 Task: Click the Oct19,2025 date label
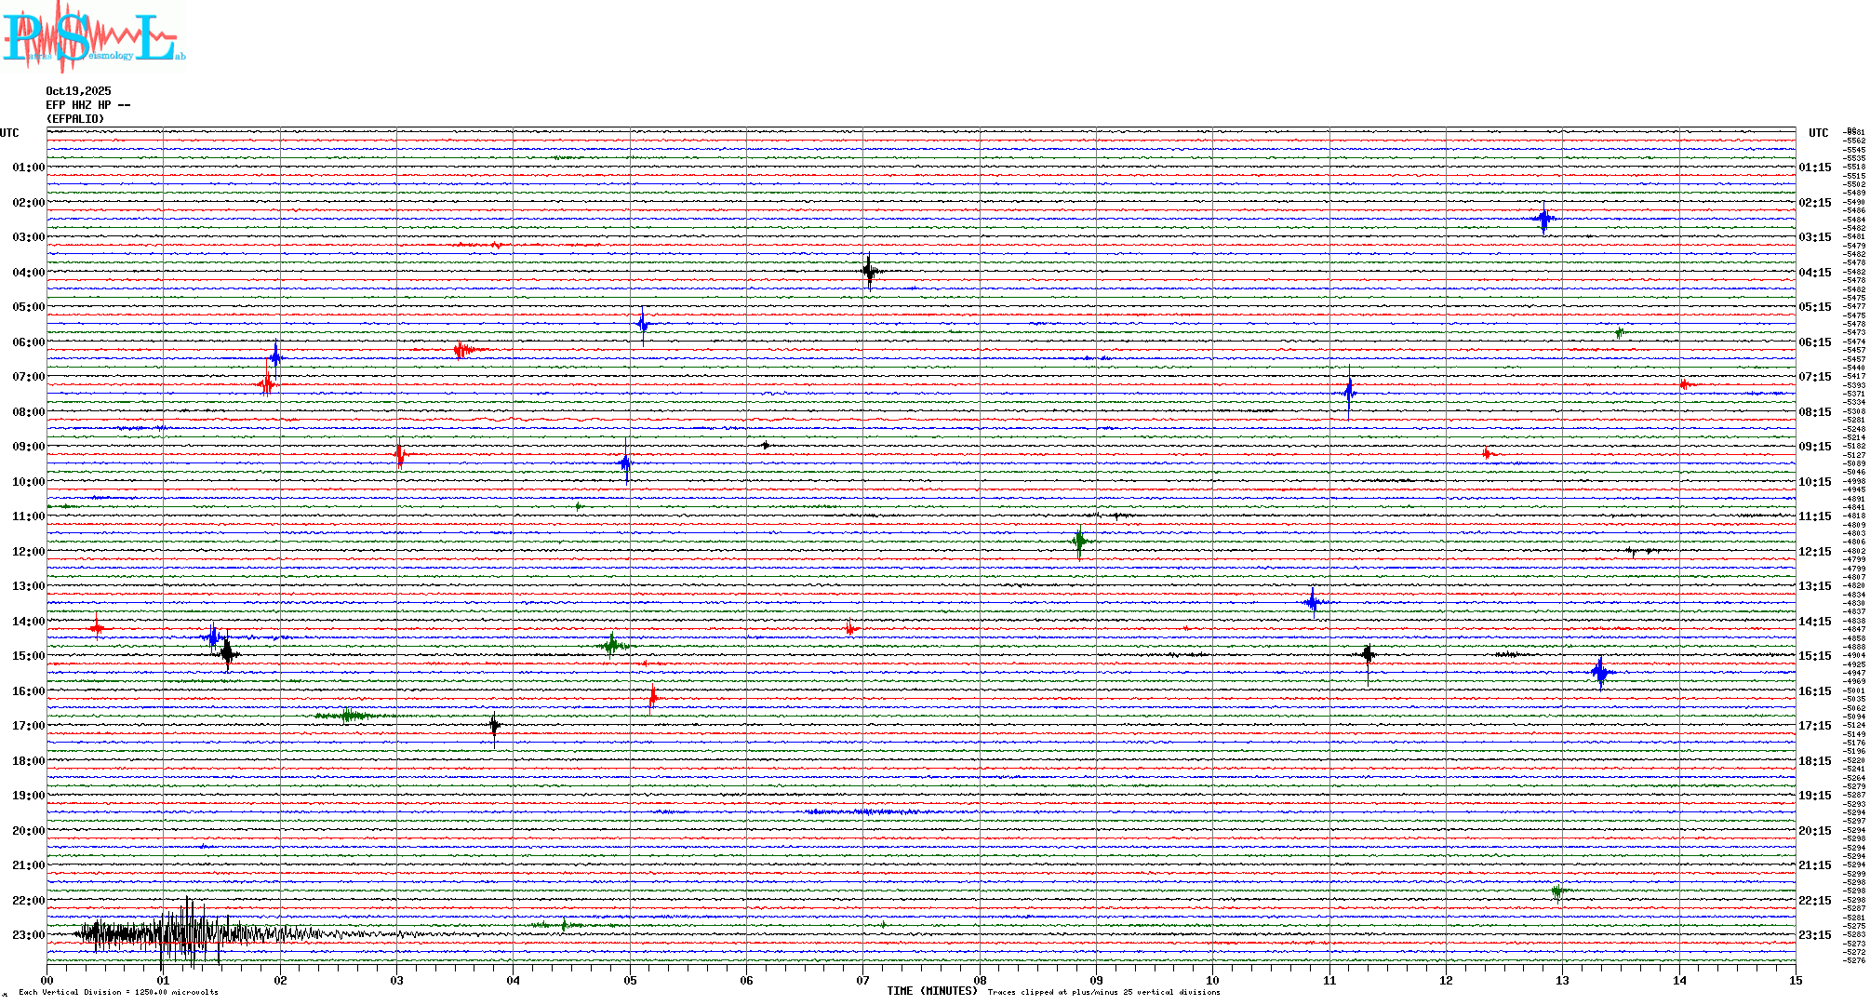click(x=78, y=91)
